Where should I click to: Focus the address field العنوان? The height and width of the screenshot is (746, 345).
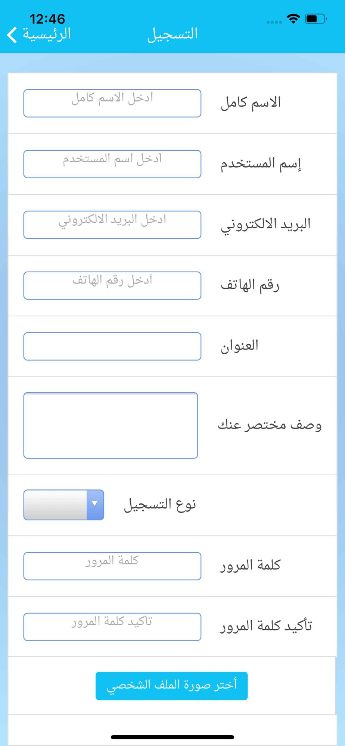[112, 347]
